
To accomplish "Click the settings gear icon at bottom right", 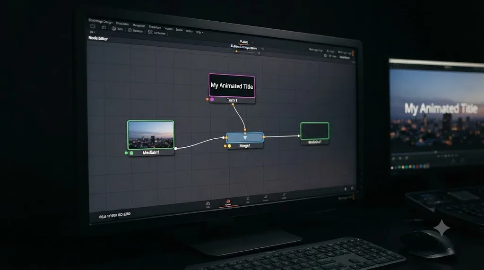I will coord(352,188).
